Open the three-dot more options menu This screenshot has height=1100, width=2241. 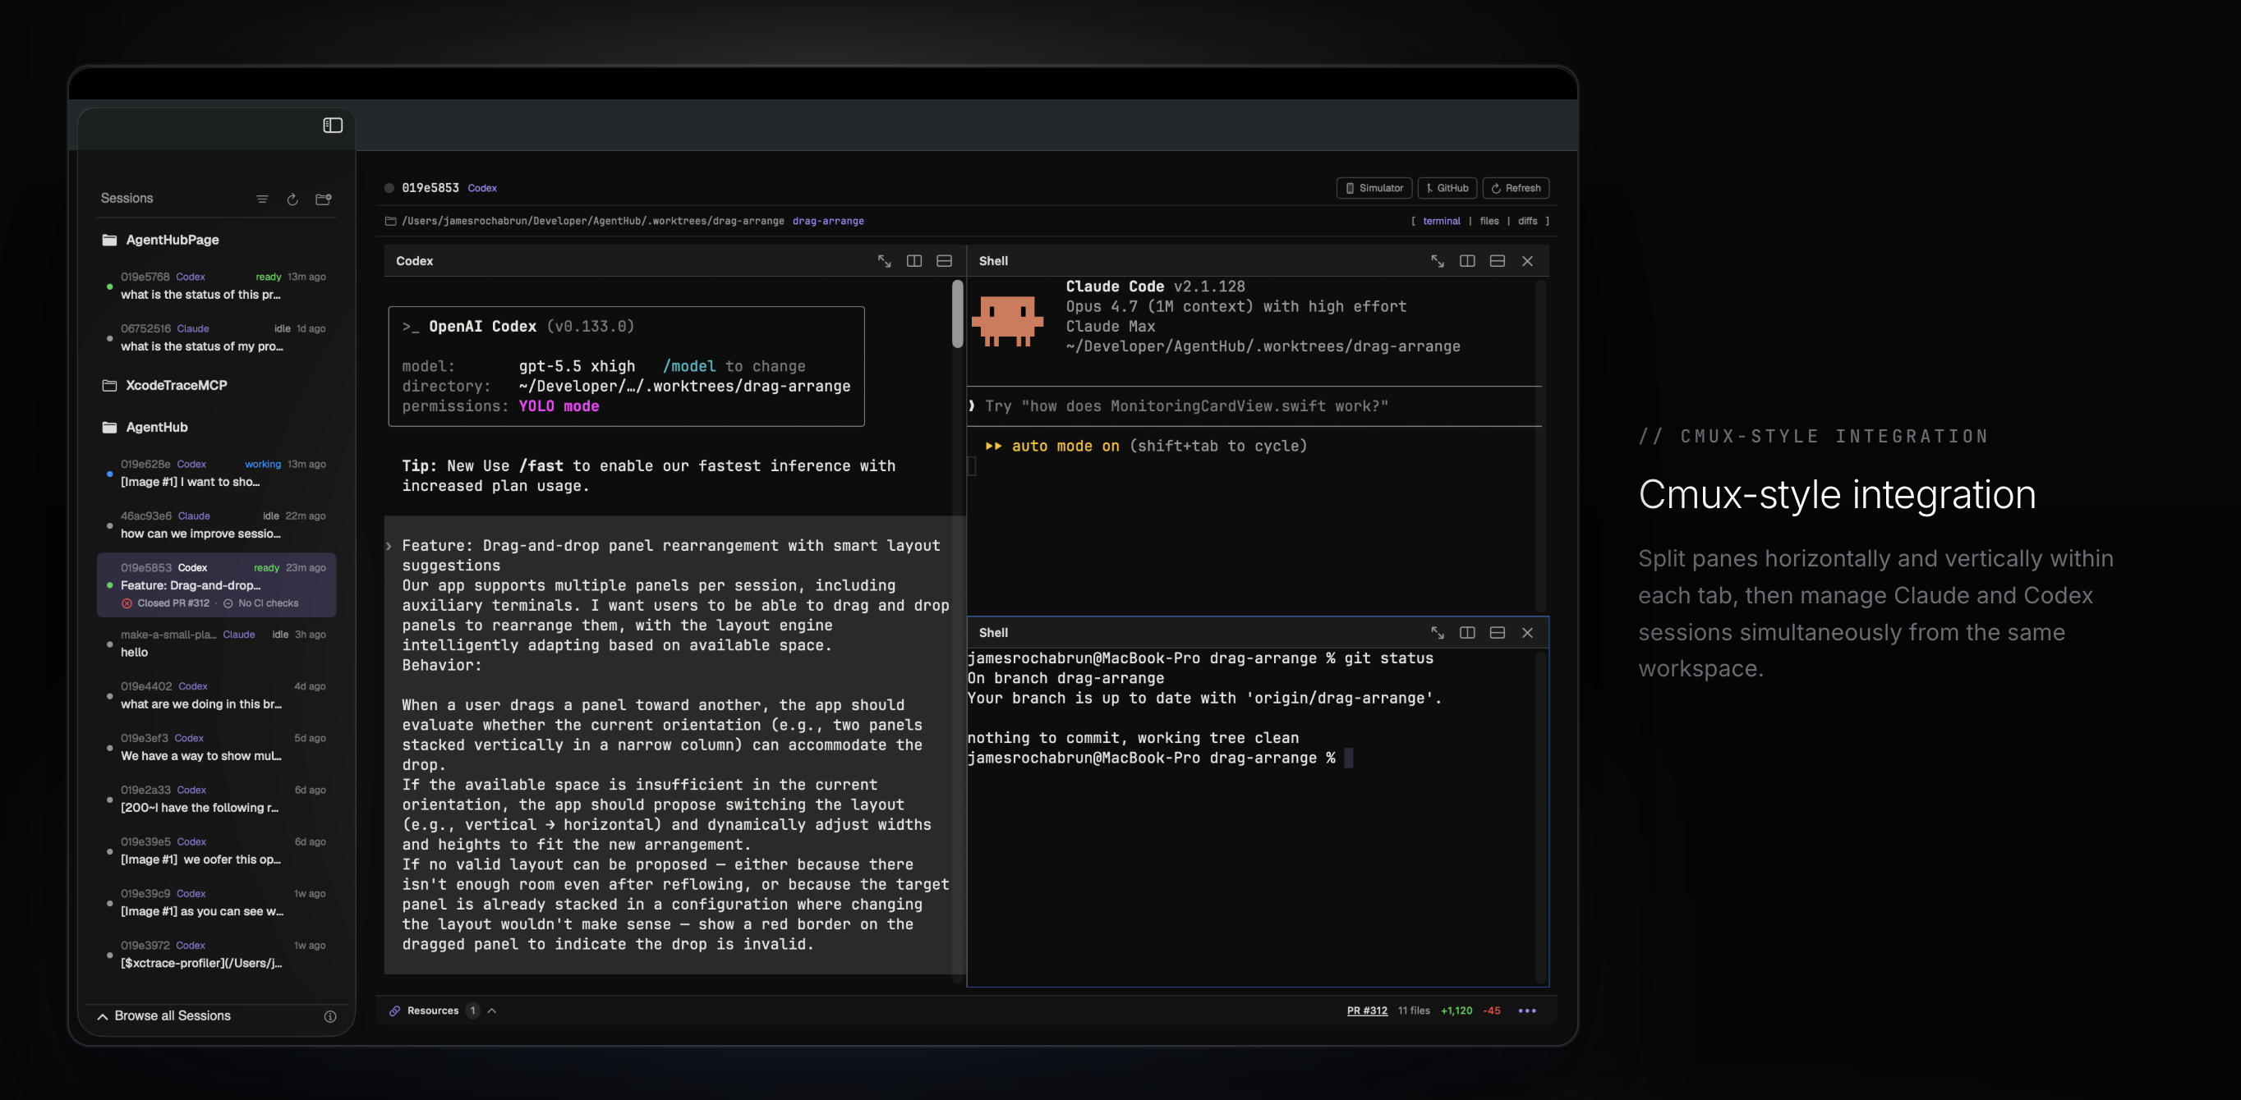tap(1527, 1011)
